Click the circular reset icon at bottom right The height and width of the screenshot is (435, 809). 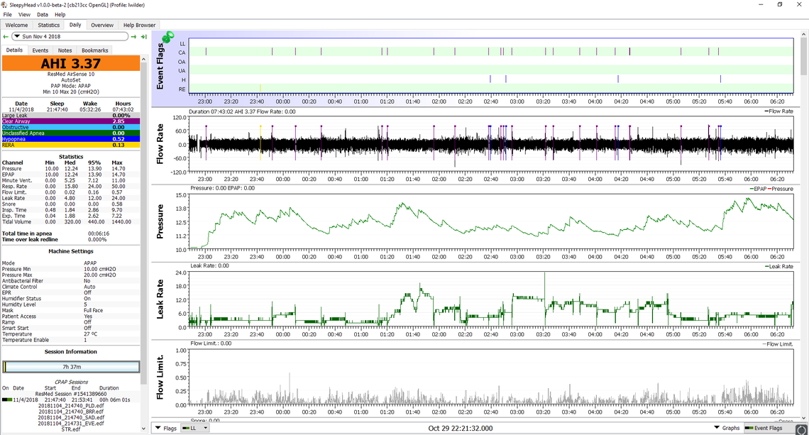(801, 429)
